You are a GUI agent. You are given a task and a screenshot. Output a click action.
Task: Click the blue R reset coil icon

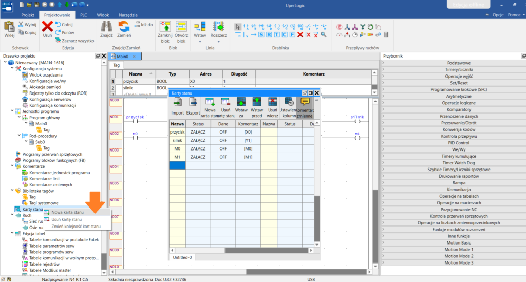pos(269,35)
